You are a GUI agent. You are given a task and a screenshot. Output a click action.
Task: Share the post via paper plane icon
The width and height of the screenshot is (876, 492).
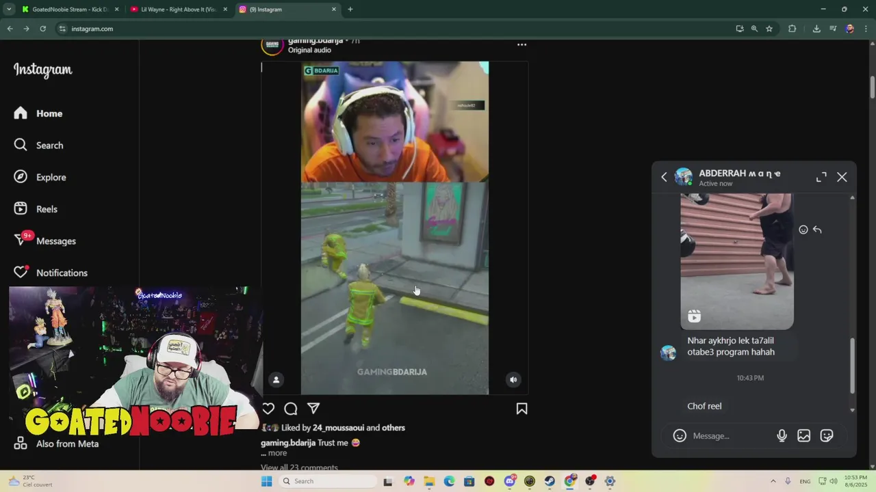313,409
